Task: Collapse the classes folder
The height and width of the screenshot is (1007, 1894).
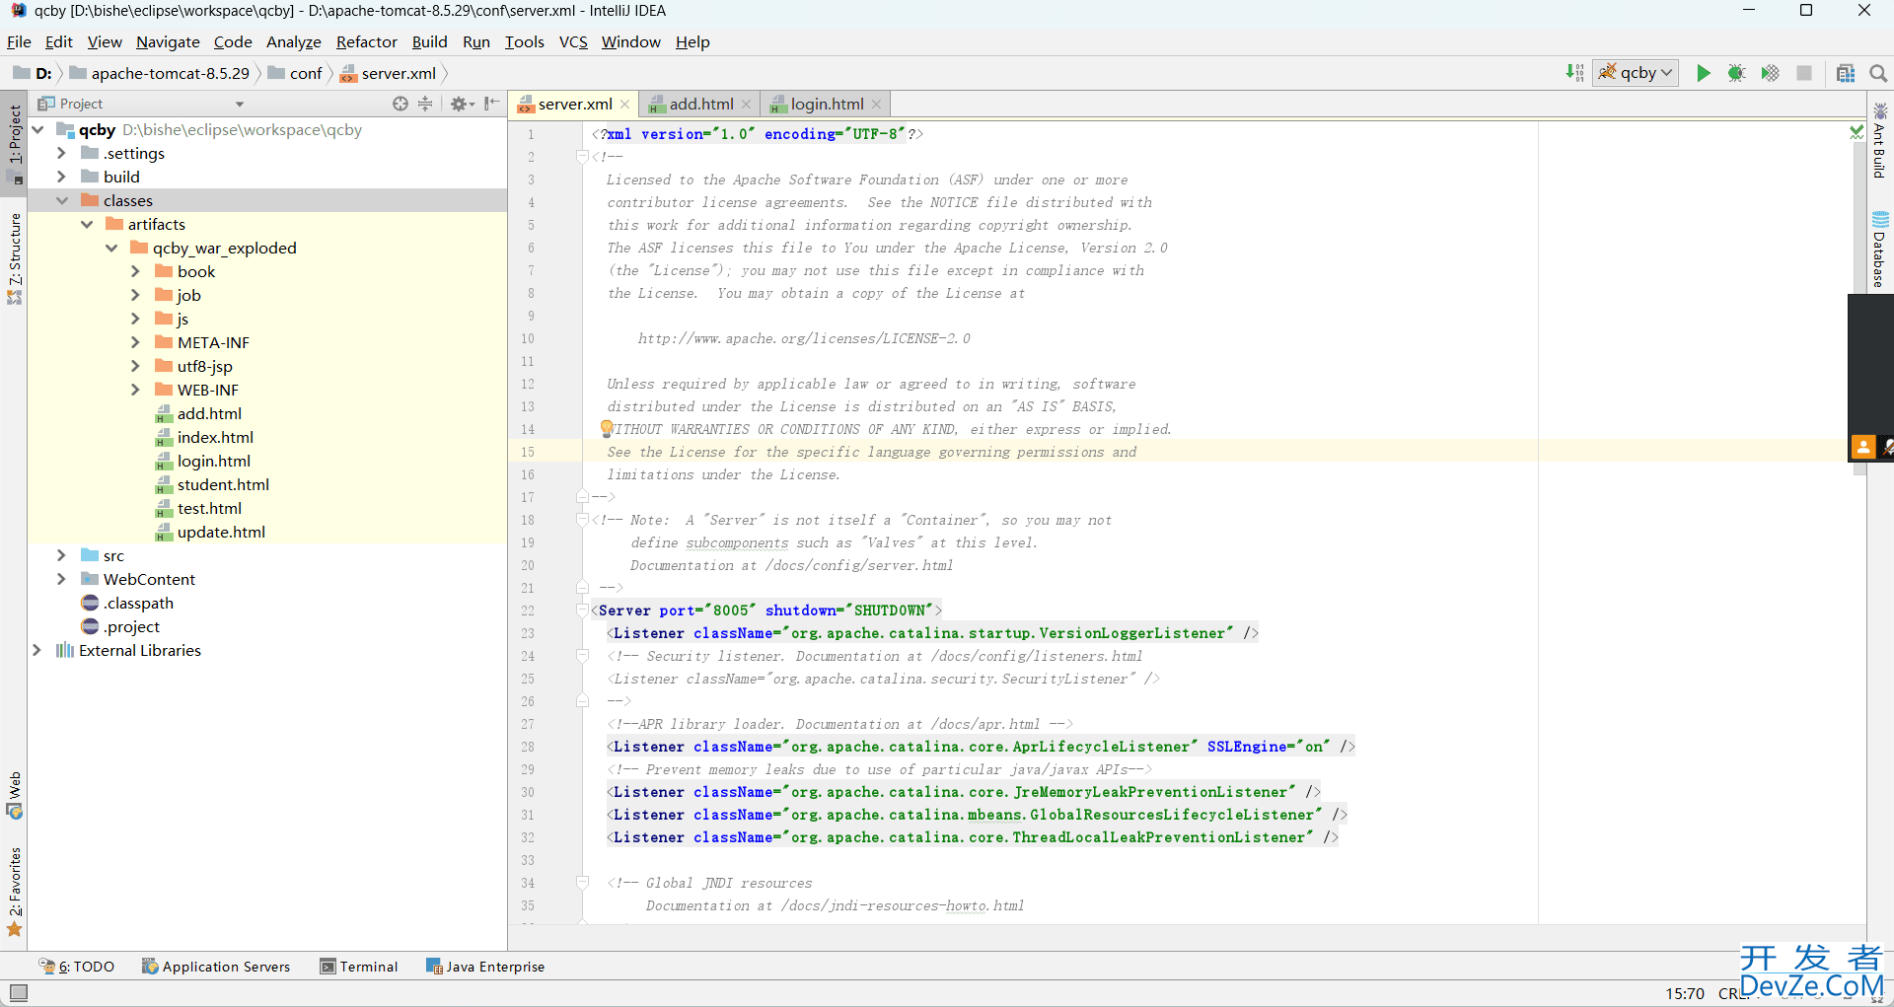Action: [61, 201]
